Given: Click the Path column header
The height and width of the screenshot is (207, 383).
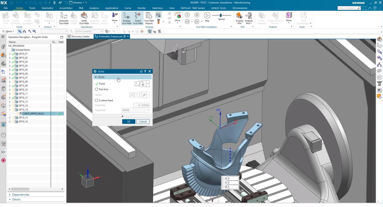Looking at the screenshot, I should (x=61, y=42).
